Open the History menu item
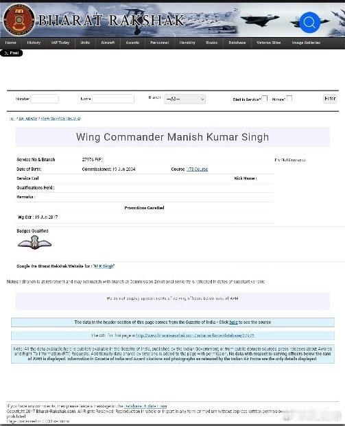This screenshot has height=426, width=345. (x=34, y=43)
